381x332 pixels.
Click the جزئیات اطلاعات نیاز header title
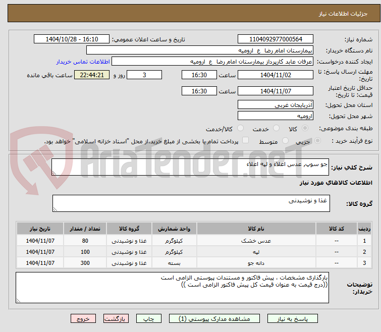click(x=343, y=14)
